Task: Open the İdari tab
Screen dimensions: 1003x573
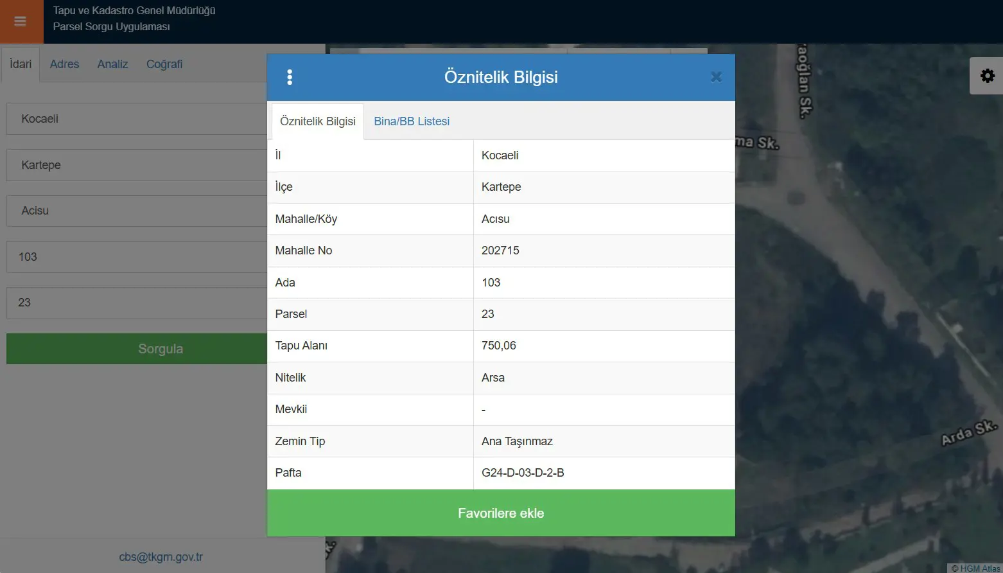Action: coord(21,64)
